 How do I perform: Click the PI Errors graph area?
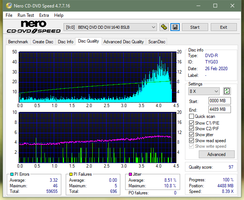click(x=98, y=77)
